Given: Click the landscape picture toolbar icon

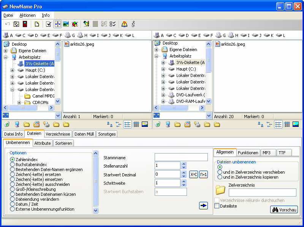Looking at the screenshot, I should (66, 24).
